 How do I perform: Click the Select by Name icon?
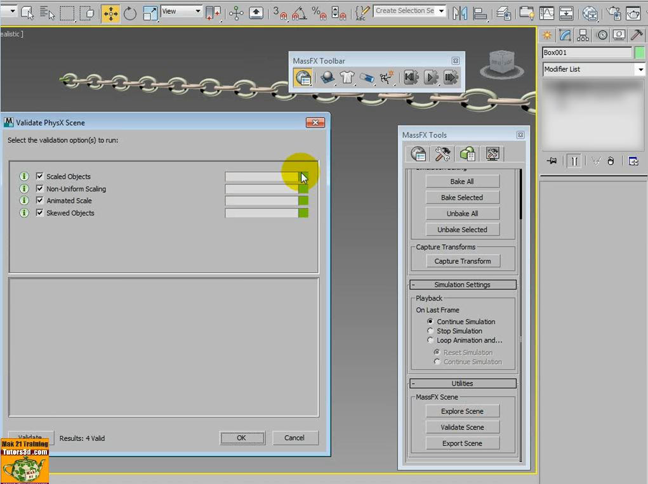coord(47,13)
